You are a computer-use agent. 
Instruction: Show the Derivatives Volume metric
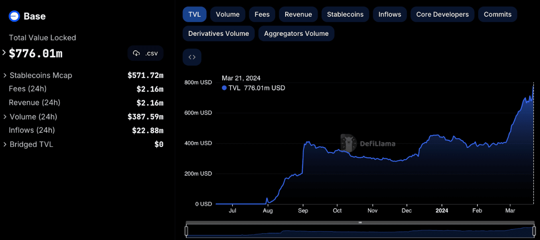[x=218, y=33]
